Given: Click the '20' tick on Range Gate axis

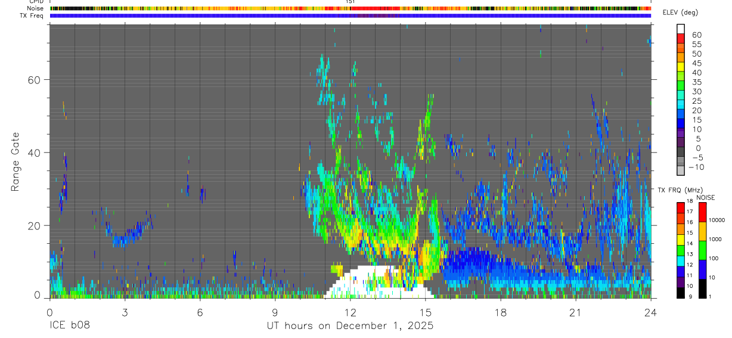Looking at the screenshot, I should pos(34,225).
